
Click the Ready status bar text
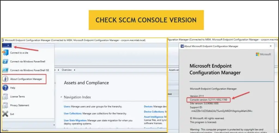click(x=5, y=130)
